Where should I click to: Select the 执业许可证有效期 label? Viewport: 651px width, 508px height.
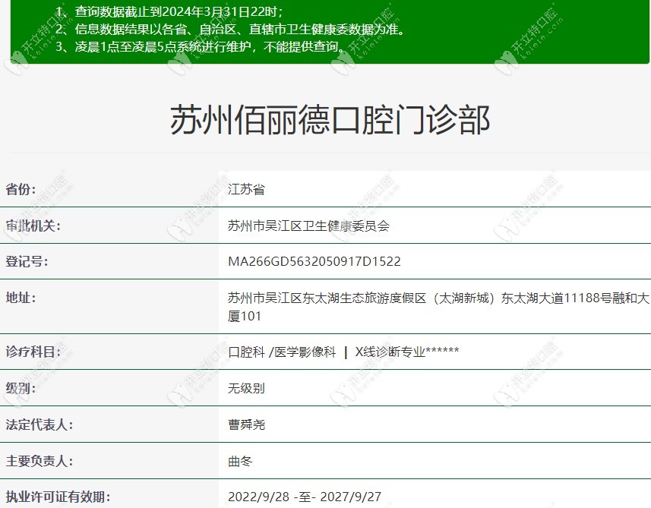[58, 497]
